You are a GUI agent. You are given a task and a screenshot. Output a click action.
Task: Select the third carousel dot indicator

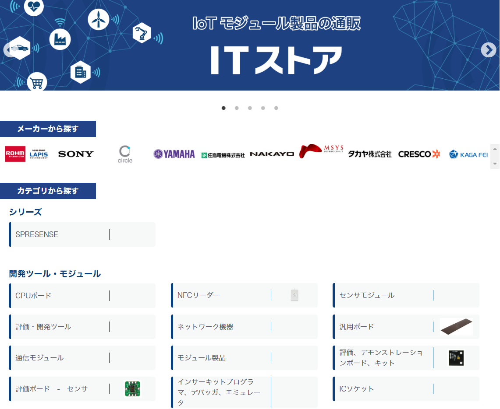click(250, 108)
